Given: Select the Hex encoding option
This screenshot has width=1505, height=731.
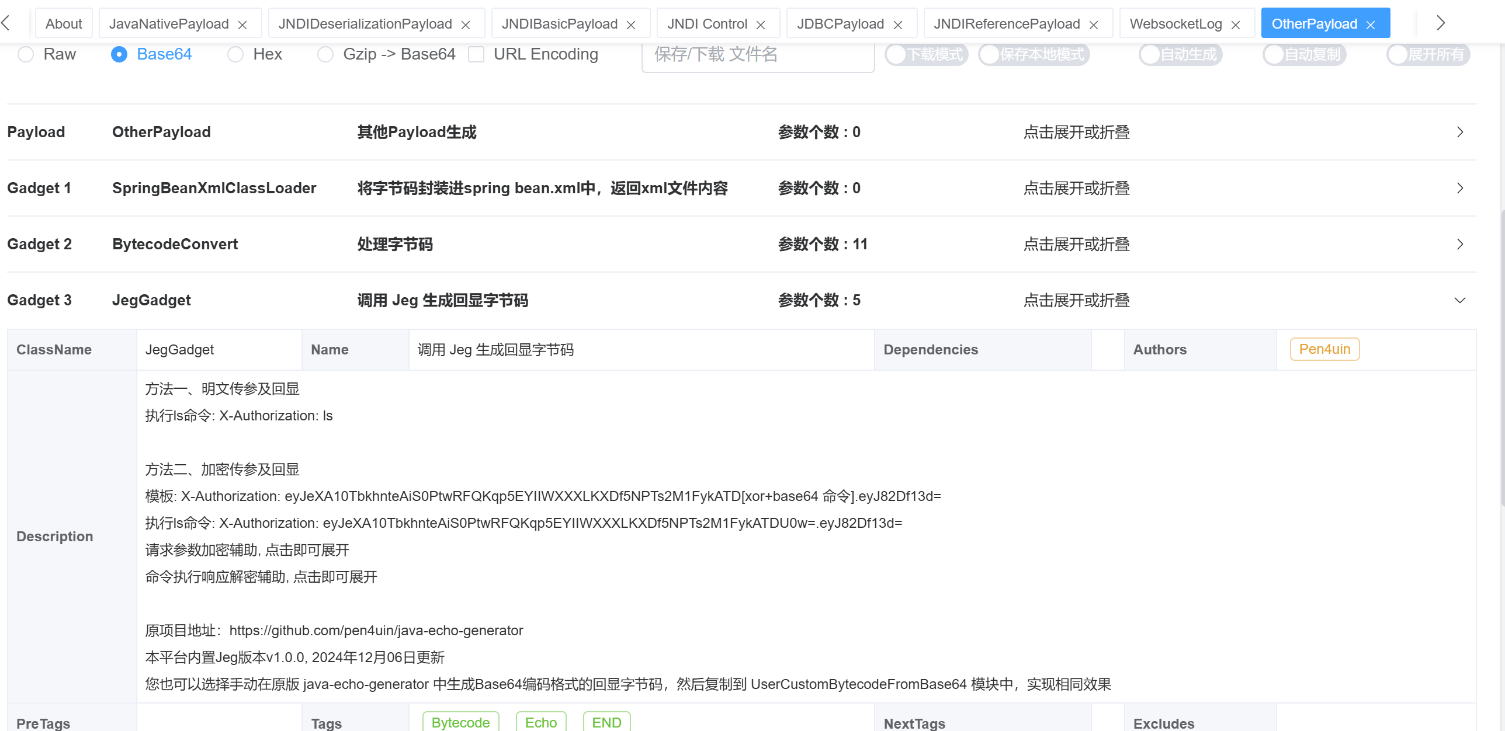Looking at the screenshot, I should (x=235, y=54).
